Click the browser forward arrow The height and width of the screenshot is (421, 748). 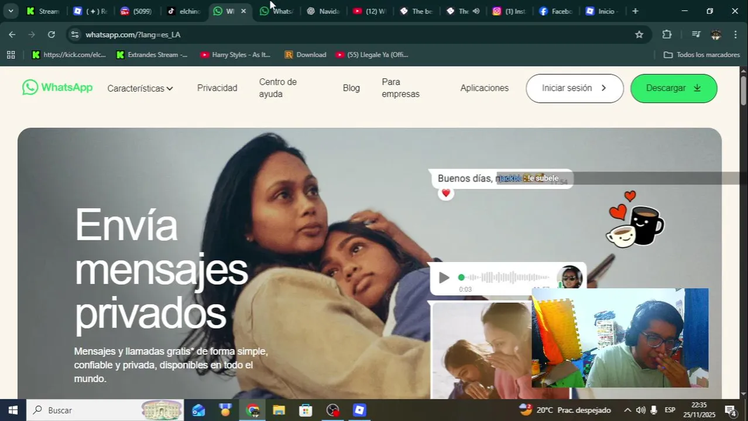pyautogui.click(x=32, y=34)
